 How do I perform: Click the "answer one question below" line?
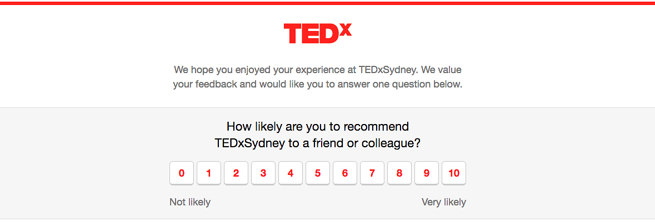tap(318, 85)
